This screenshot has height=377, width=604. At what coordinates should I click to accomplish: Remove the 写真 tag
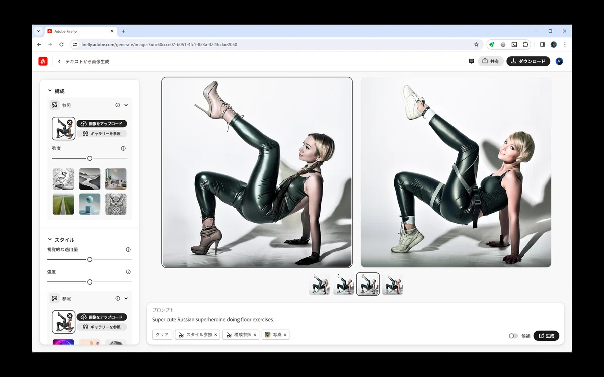285,335
